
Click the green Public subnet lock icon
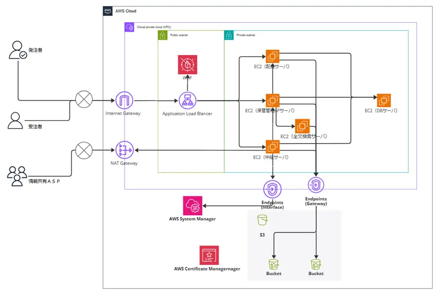pos(163,35)
